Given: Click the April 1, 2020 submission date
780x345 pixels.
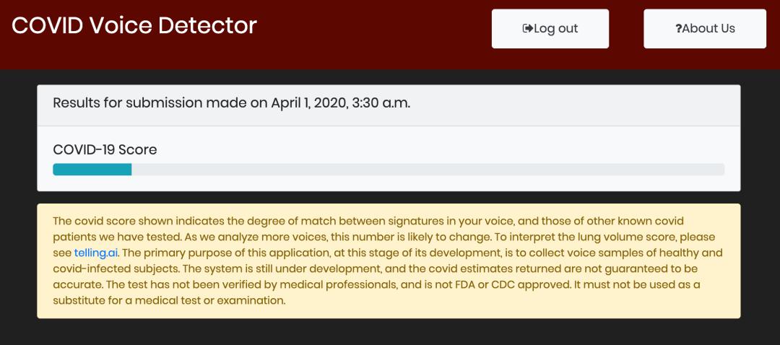Looking at the screenshot, I should click(308, 103).
